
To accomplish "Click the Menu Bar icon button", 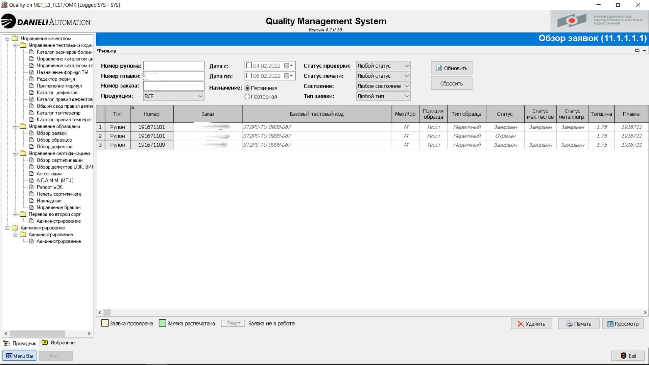I will (x=20, y=356).
